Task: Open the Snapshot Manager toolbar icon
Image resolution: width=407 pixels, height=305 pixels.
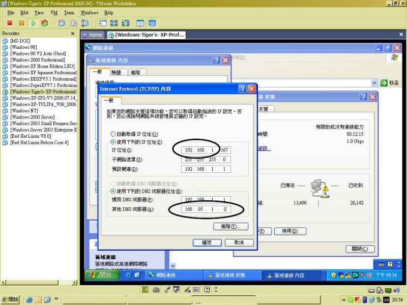Action: pyautogui.click(x=85, y=23)
